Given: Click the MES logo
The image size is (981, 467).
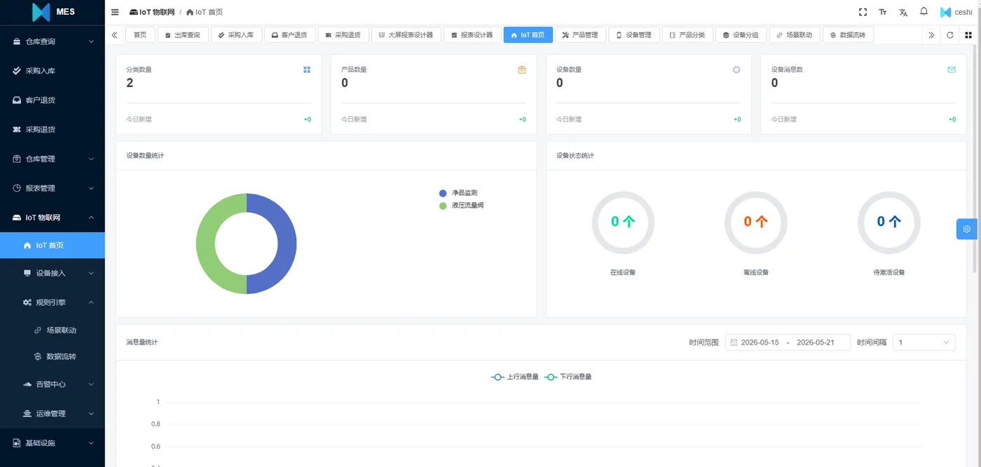Looking at the screenshot, I should tap(53, 12).
